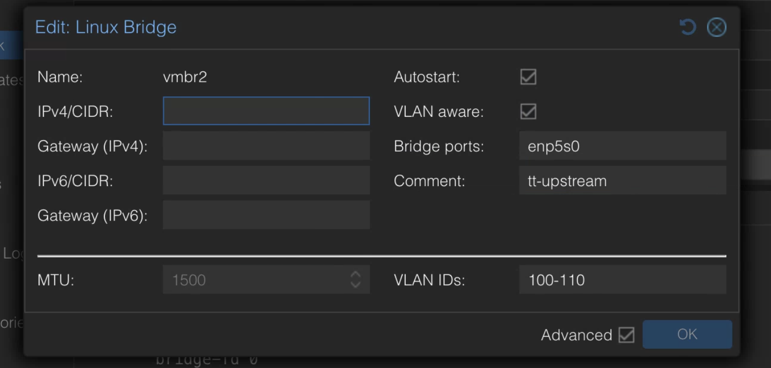
Task: Select the IPv6/CIDR input field
Action: tap(266, 180)
